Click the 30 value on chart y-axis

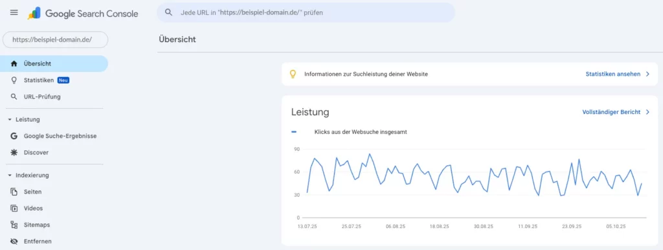tap(297, 194)
